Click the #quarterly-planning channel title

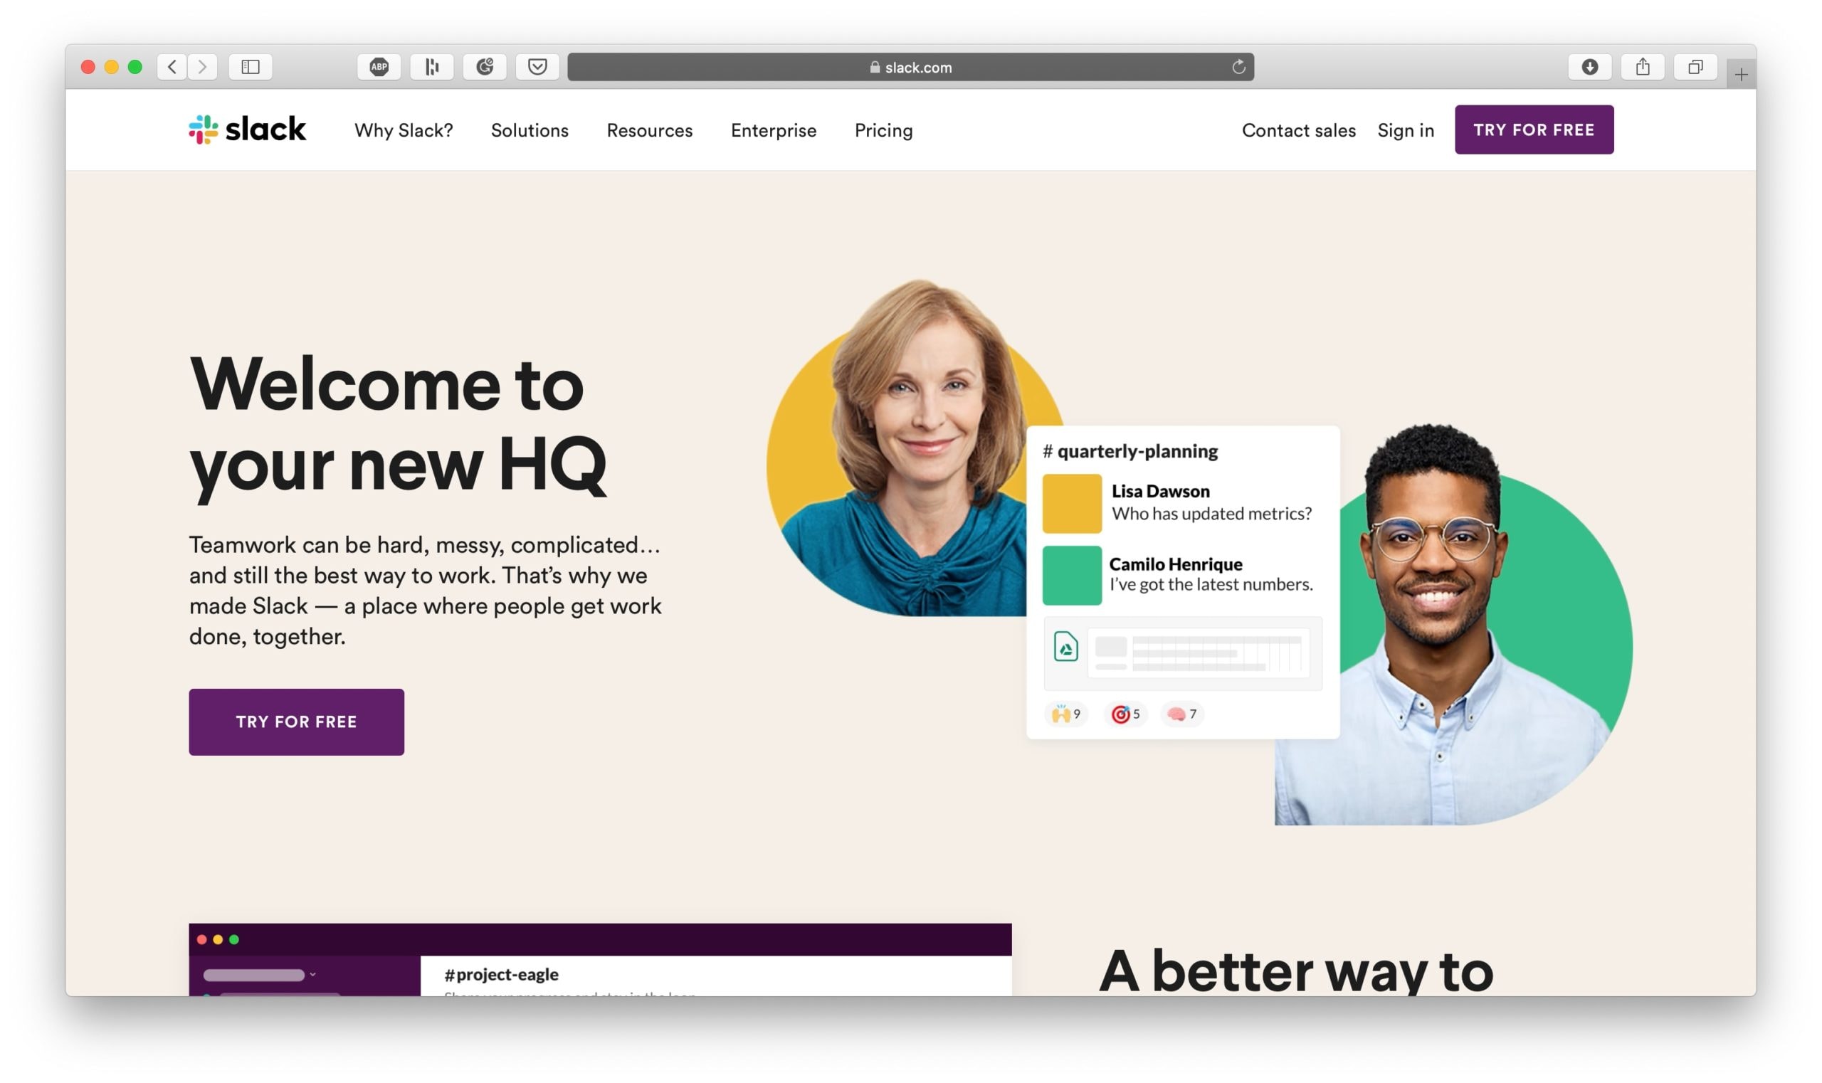(1130, 451)
